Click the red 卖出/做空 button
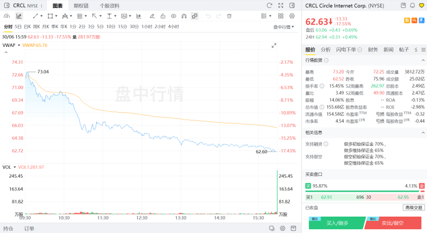The width and height of the screenshot is (427, 233). (x=392, y=223)
